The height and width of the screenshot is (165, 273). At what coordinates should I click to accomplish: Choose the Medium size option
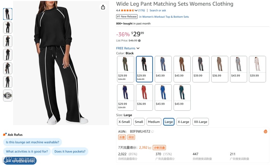coord(154,122)
